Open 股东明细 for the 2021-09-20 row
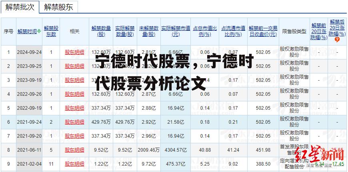The height and width of the screenshot is (172, 348). [x=74, y=136]
